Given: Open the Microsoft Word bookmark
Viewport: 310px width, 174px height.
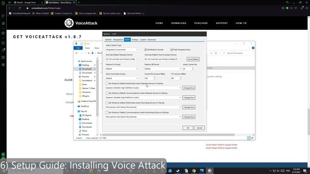Looking at the screenshot, I should (x=134, y=14).
